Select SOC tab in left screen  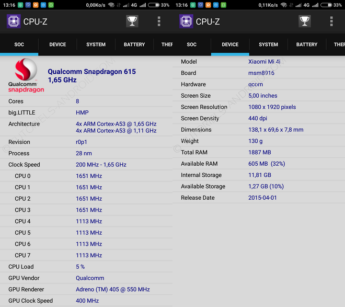click(x=19, y=44)
